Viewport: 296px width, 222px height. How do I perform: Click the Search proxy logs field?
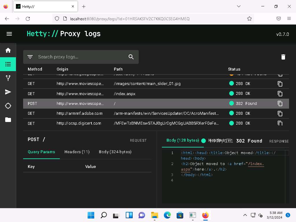coord(81,57)
